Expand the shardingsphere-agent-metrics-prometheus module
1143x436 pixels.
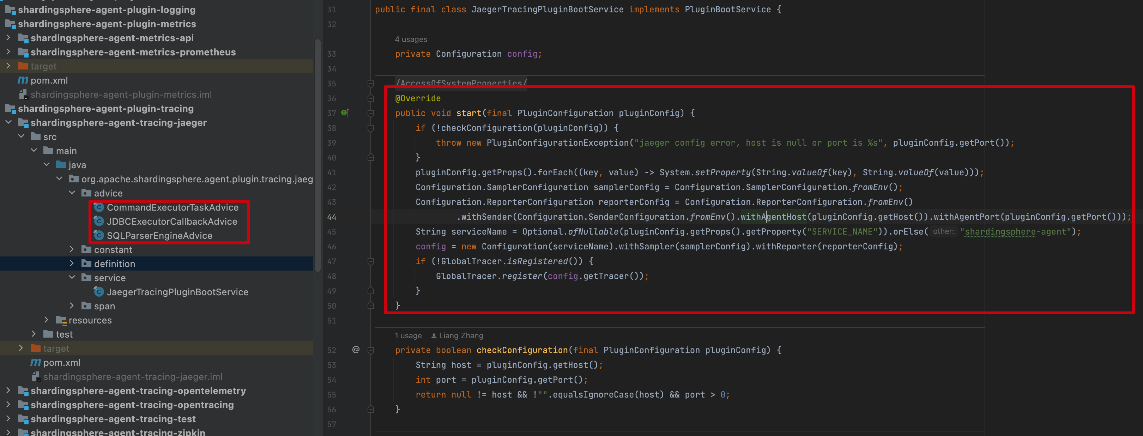[x=8, y=52]
